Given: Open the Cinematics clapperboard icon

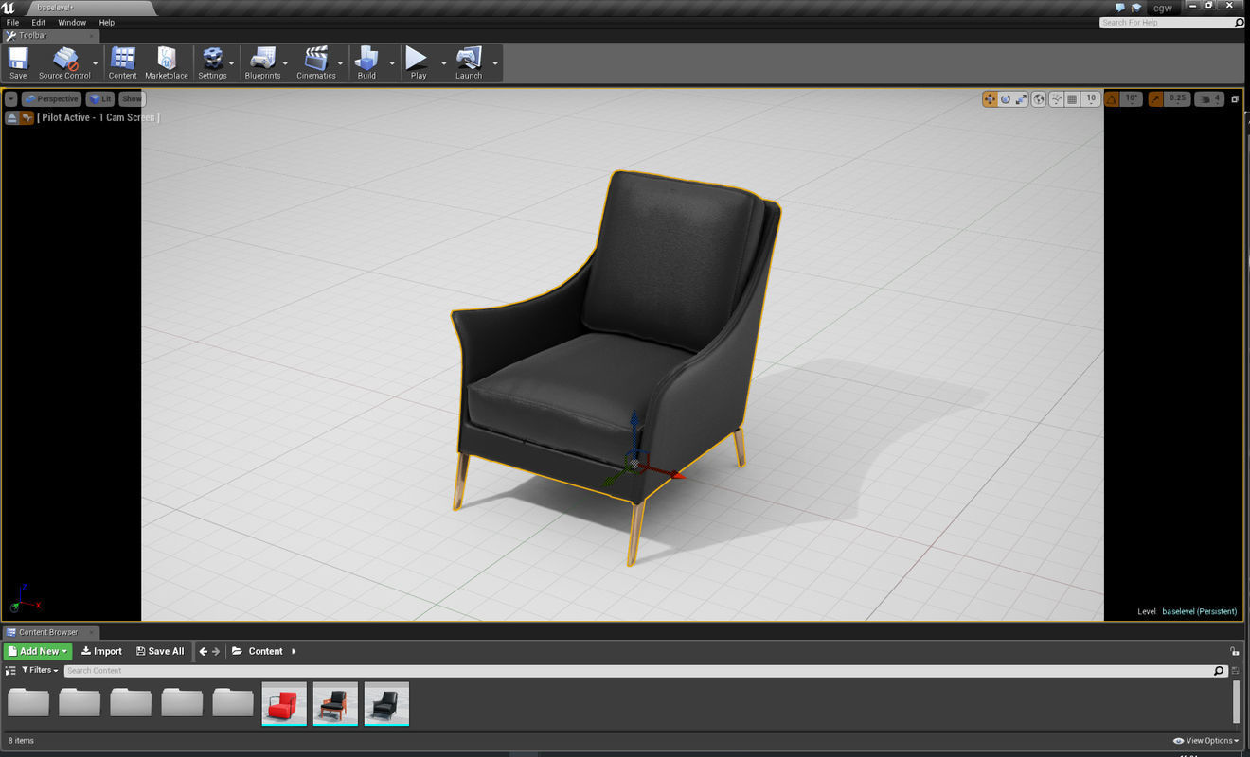Looking at the screenshot, I should click(x=316, y=62).
